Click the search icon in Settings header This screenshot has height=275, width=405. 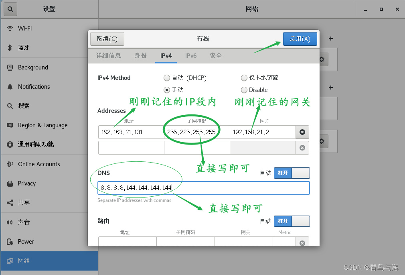click(10, 9)
